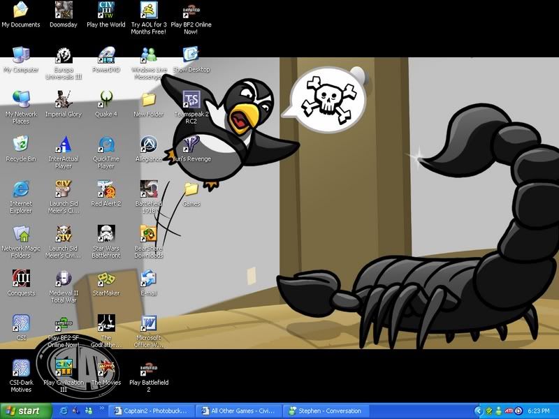Select the Star Wars Battlefront shortcut
Screen dimensions: 559x419
[106, 242]
